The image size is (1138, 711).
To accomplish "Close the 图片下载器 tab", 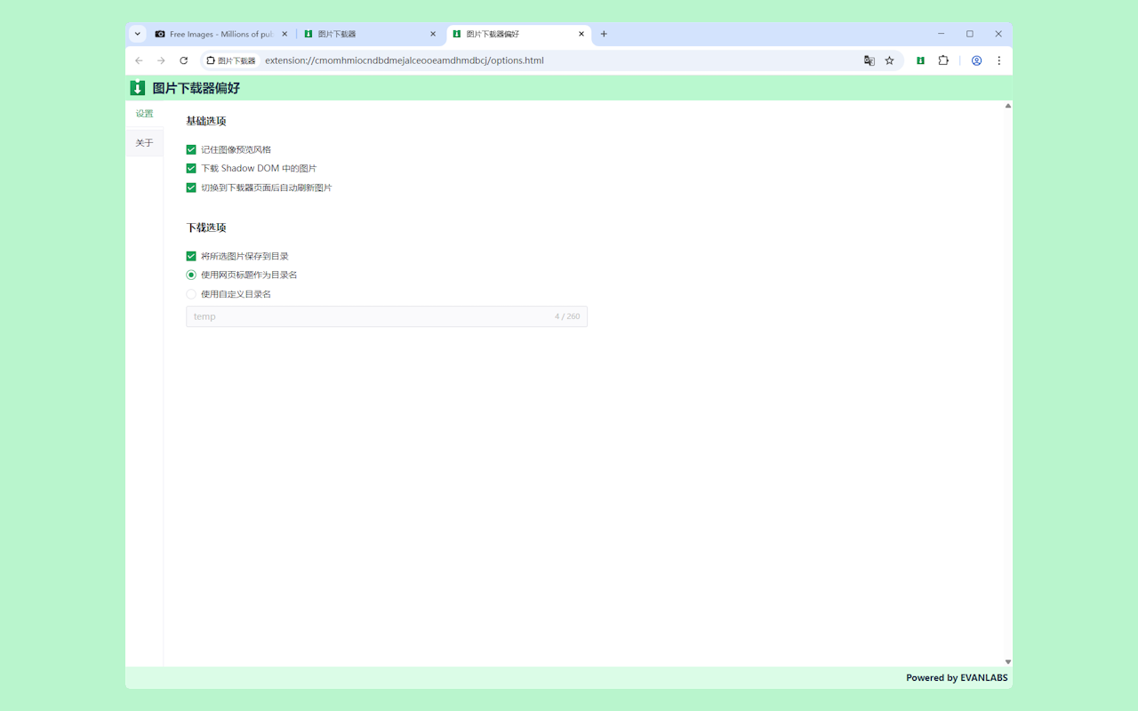I will click(433, 34).
